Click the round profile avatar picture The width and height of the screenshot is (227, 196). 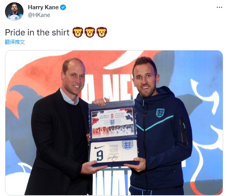(14, 12)
